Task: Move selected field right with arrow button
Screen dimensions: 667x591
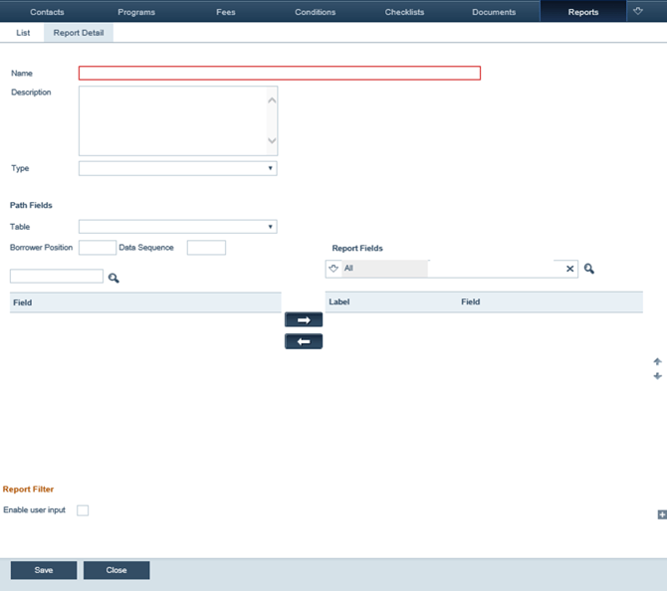Action: (304, 320)
